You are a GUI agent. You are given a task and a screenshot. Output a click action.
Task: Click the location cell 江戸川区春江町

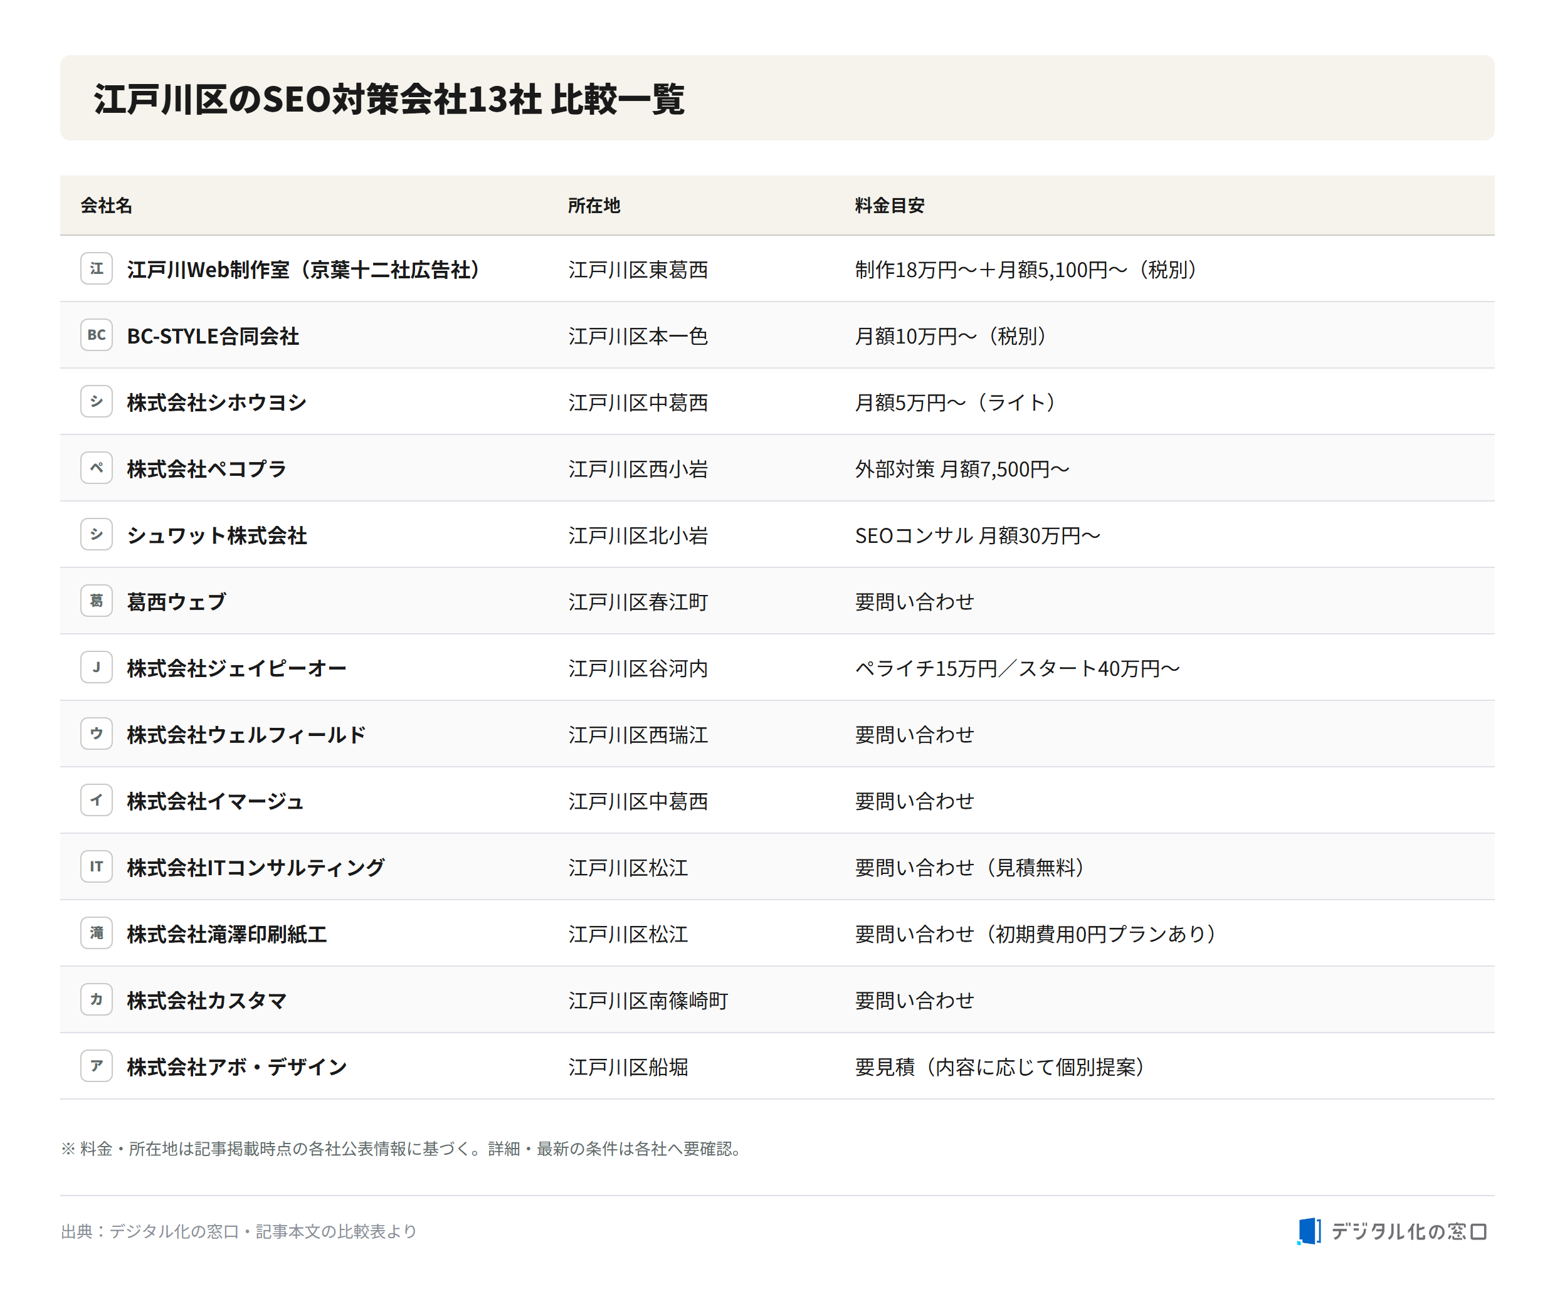point(638,602)
